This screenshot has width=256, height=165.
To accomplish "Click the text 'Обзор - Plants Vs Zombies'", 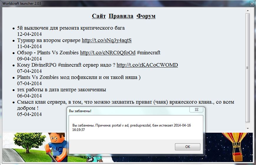I will (48, 53).
